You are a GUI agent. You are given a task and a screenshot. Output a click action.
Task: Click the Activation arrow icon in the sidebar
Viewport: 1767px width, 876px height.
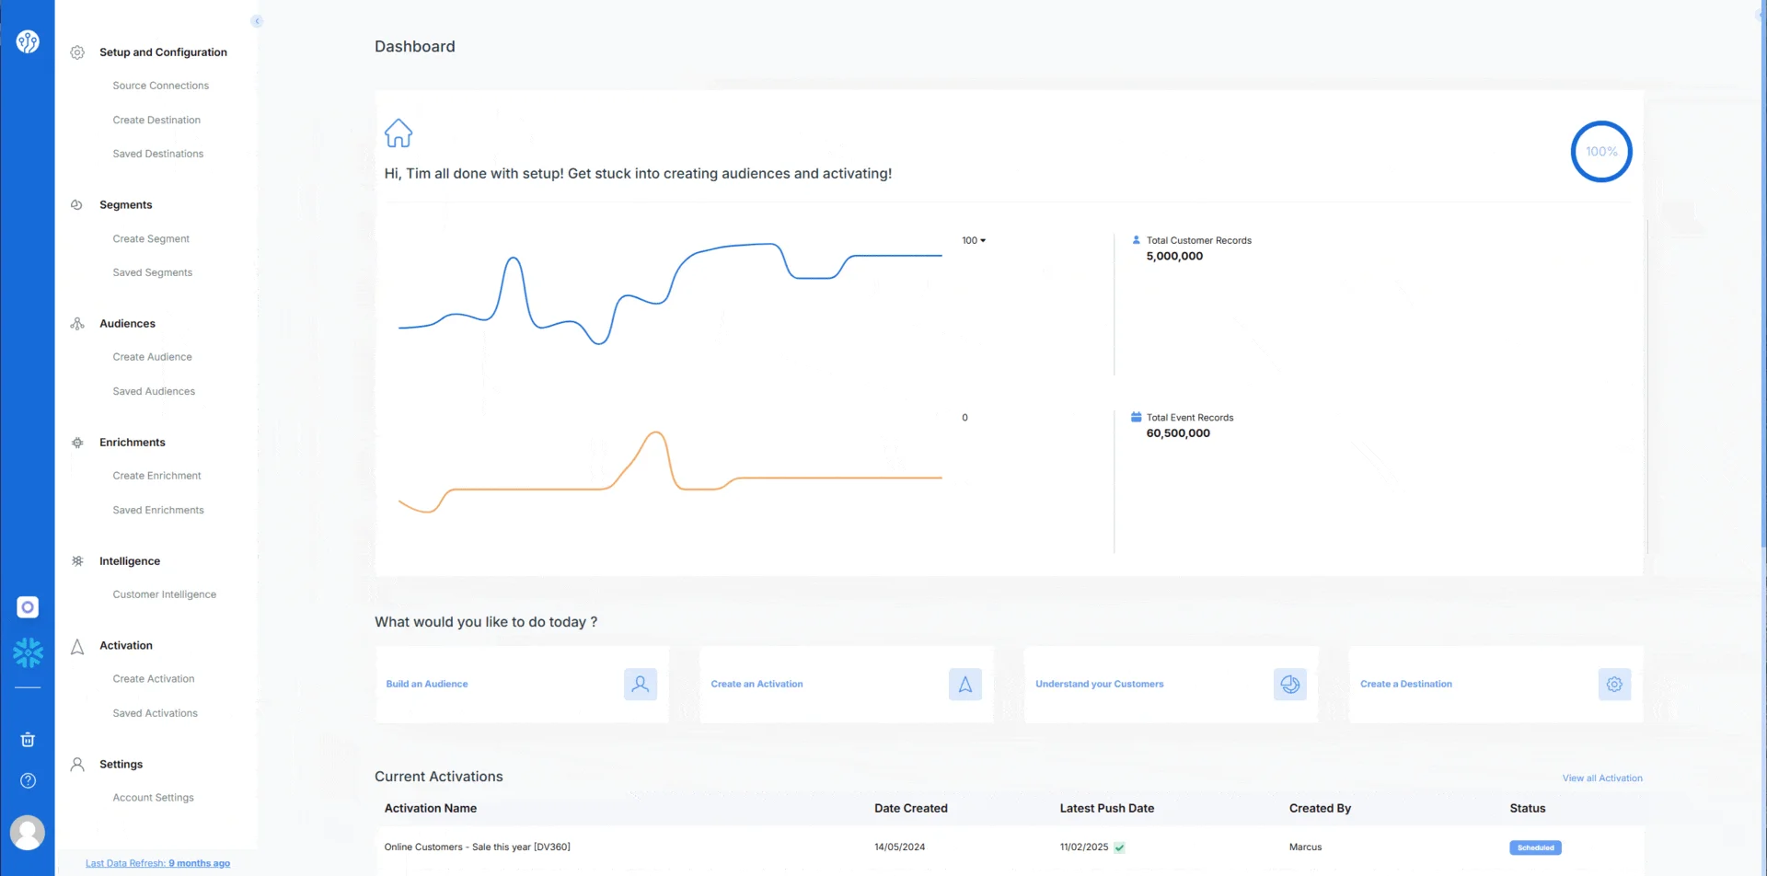pyautogui.click(x=77, y=647)
